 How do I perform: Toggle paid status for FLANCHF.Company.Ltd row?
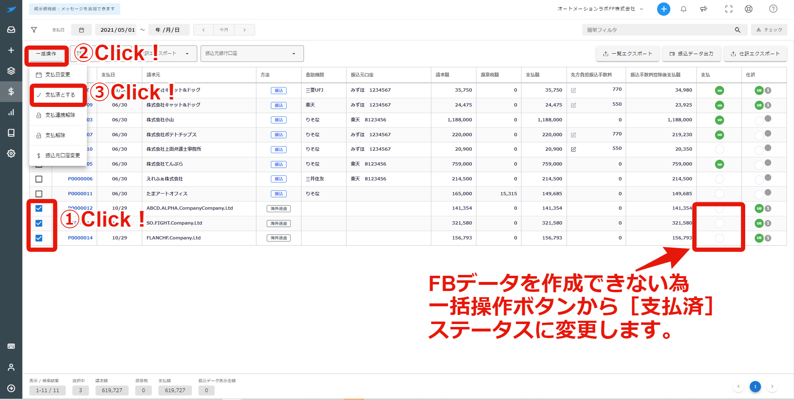[x=720, y=238]
